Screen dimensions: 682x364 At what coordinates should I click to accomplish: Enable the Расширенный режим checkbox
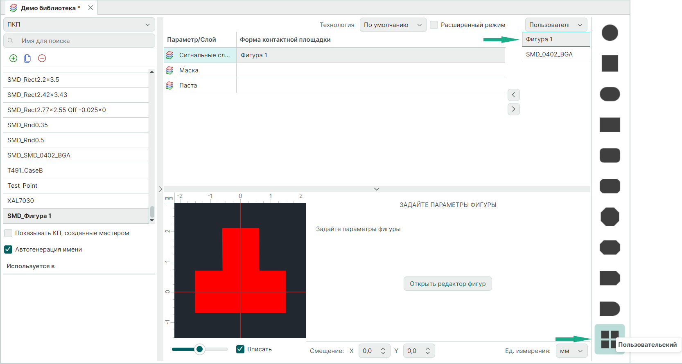[x=434, y=25]
